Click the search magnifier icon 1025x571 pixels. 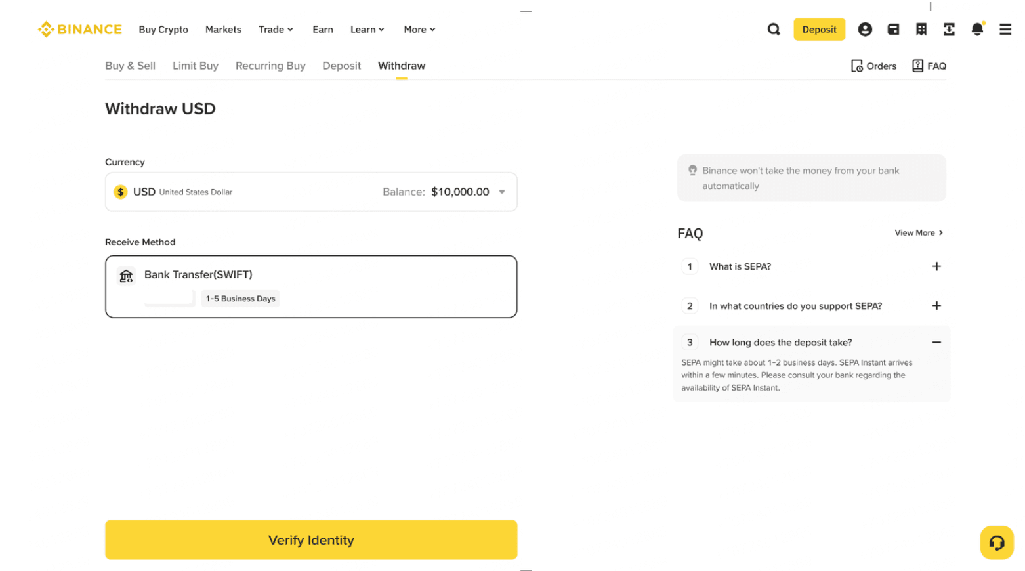pos(774,30)
